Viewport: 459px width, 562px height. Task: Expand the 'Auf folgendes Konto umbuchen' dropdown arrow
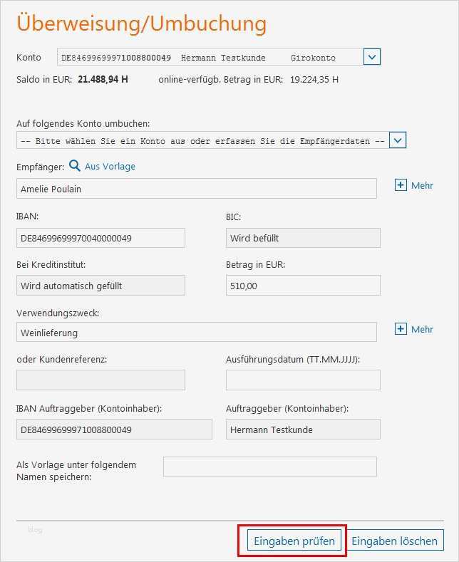pyautogui.click(x=398, y=140)
